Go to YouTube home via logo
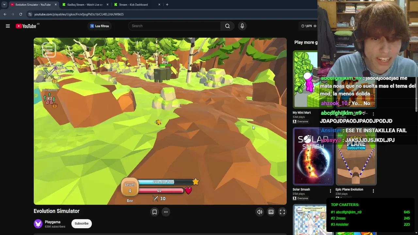This screenshot has height=235, width=418. tap(26, 26)
